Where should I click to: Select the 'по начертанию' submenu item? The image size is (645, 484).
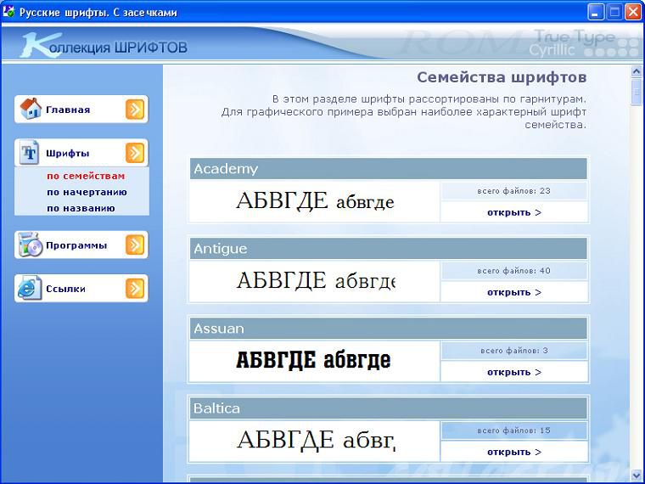point(87,192)
